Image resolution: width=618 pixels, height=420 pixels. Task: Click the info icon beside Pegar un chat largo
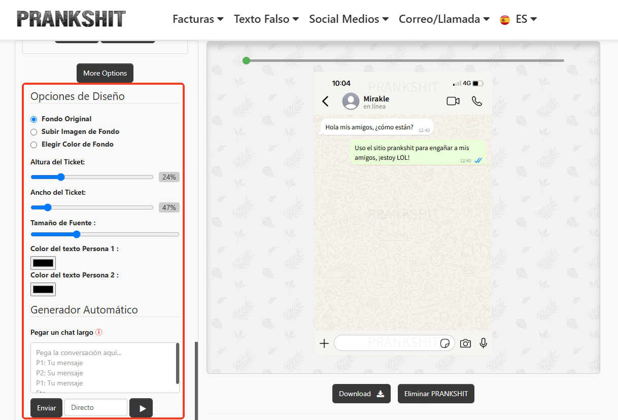click(x=99, y=332)
